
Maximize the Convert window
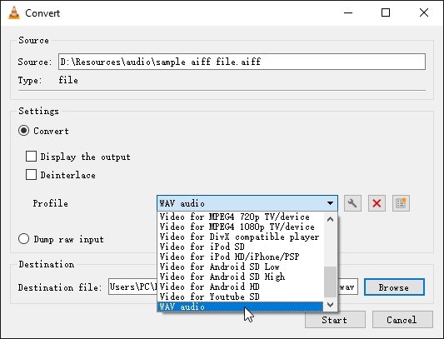click(386, 12)
